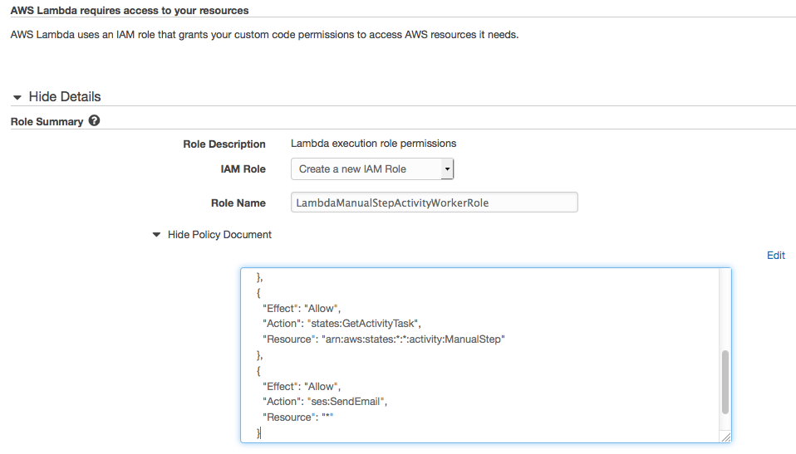Click the Role Summary heading
The width and height of the screenshot is (796, 454).
click(47, 122)
